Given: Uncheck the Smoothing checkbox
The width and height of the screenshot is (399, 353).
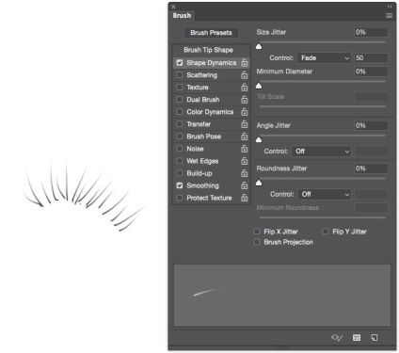Looking at the screenshot, I should 180,185.
